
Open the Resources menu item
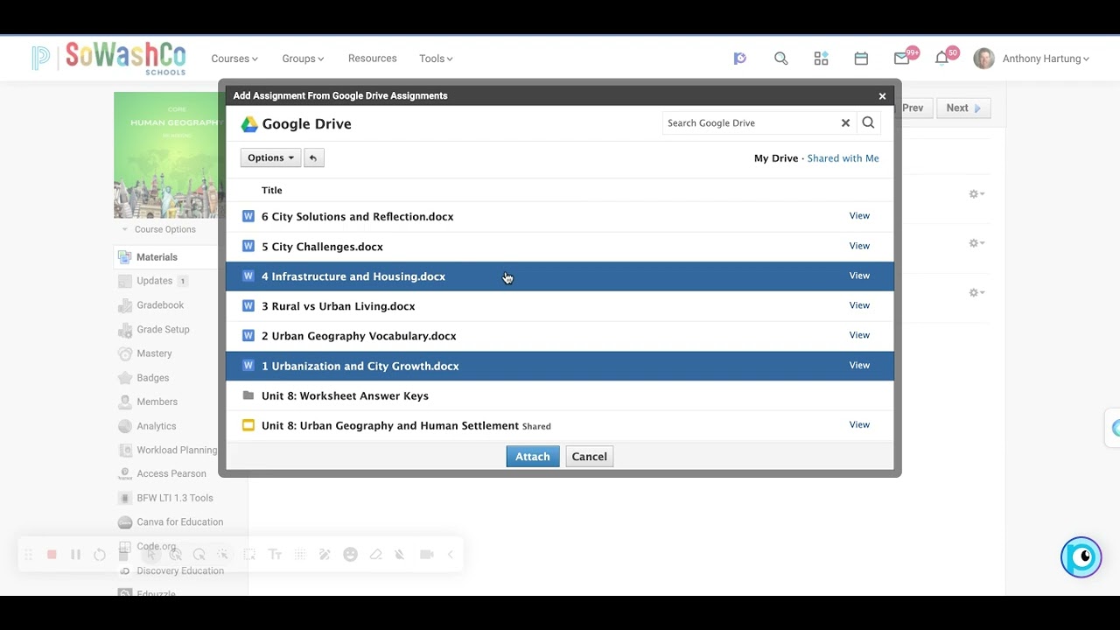click(372, 59)
